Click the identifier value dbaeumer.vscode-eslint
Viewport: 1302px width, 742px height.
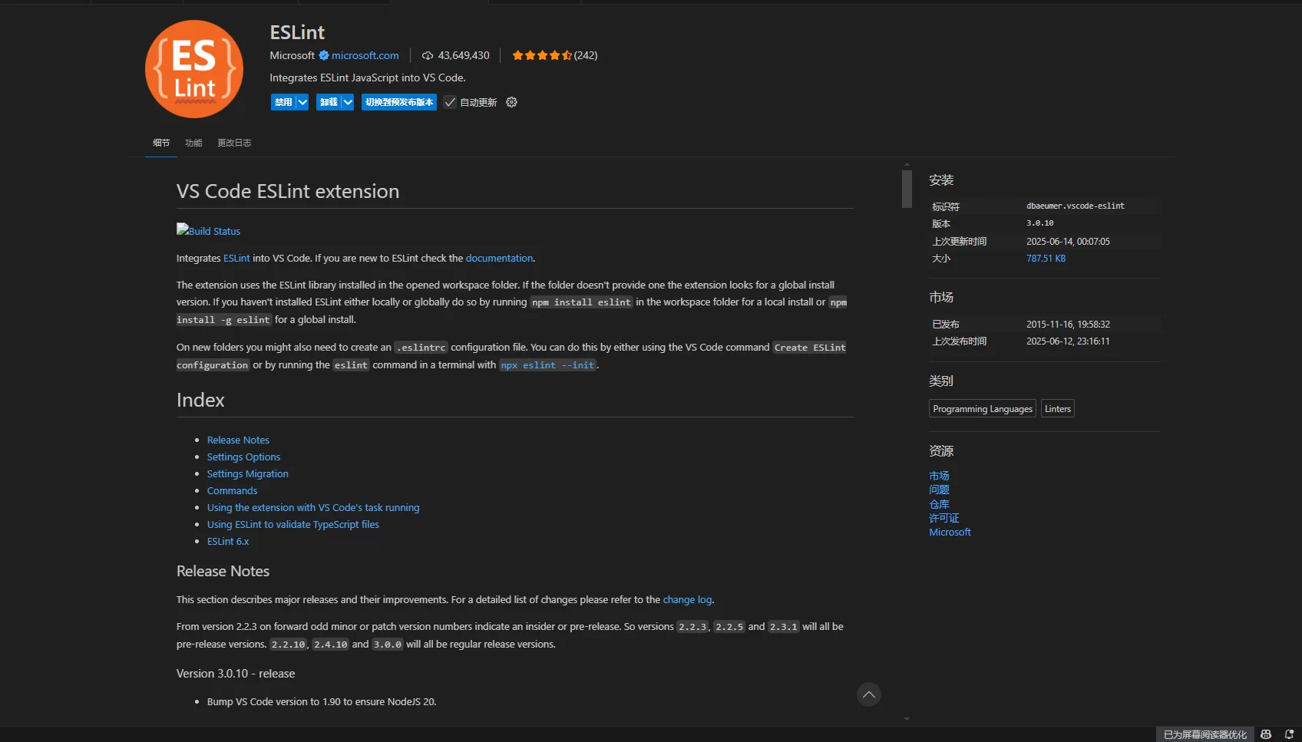tap(1076, 206)
